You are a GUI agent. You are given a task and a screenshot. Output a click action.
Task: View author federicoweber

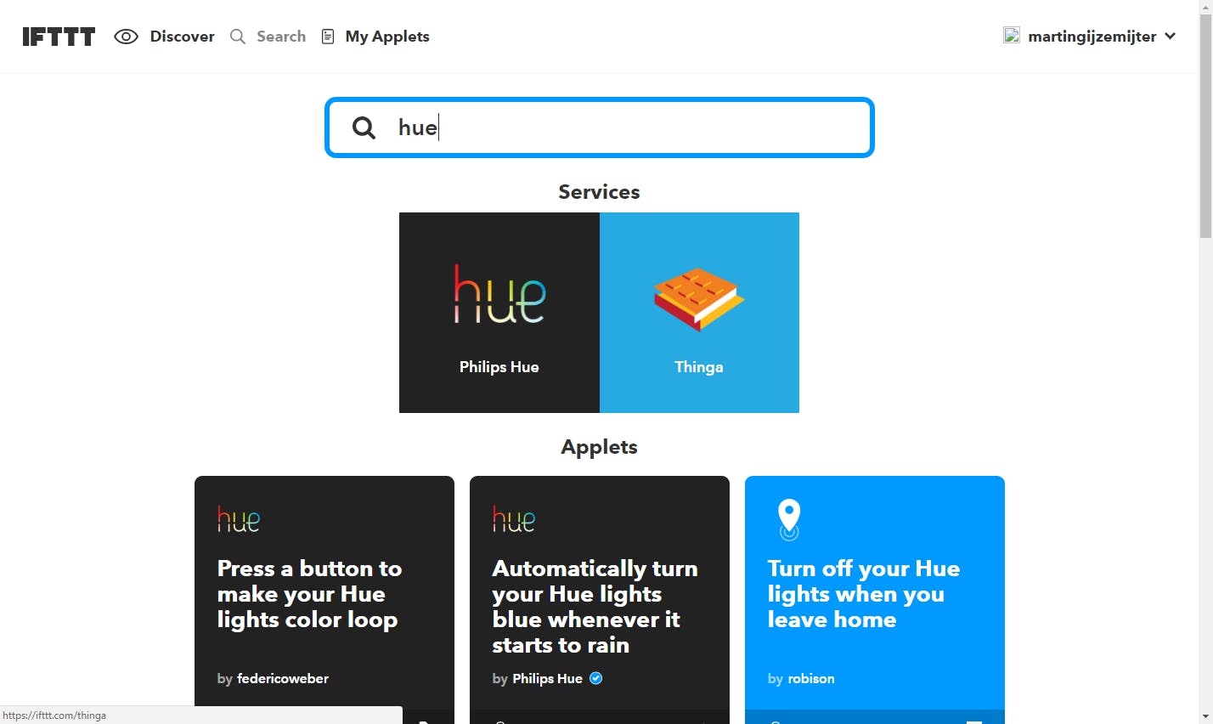coord(283,678)
